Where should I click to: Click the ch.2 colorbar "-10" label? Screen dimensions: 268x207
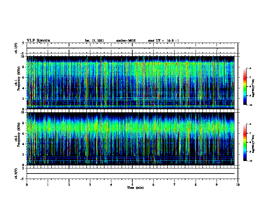(250, 161)
